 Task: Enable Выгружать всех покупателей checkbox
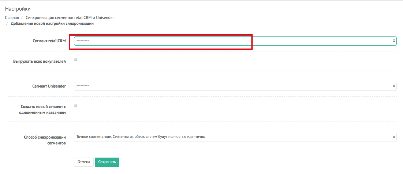75,60
